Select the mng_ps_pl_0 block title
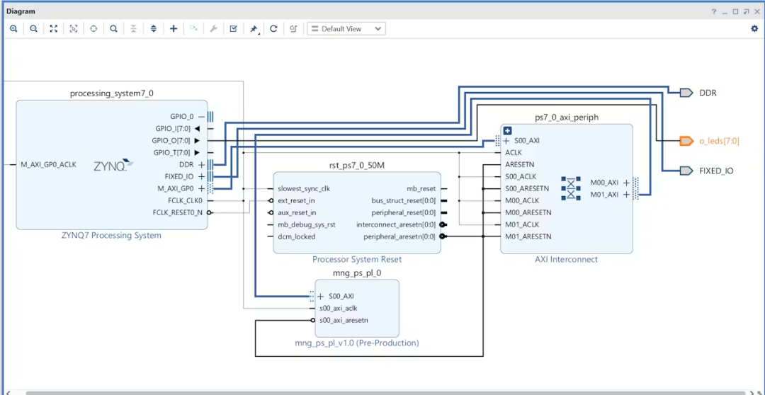The image size is (765, 395). 356,273
